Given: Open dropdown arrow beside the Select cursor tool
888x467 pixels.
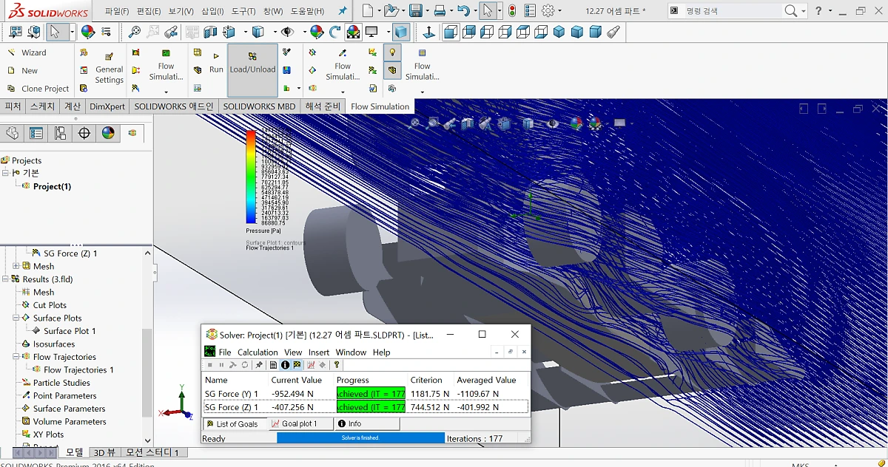Looking at the screenshot, I should click(x=72, y=32).
